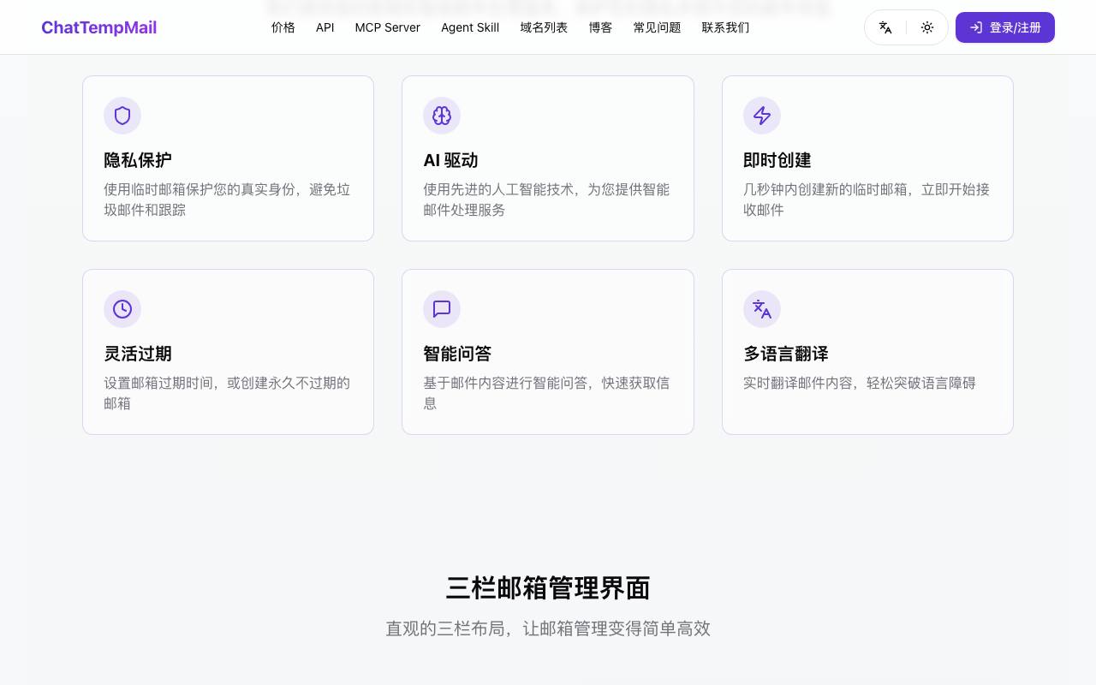Viewport: 1096px width, 685px height.
Task: Click the 登录/注册 button
Action: 1005,27
